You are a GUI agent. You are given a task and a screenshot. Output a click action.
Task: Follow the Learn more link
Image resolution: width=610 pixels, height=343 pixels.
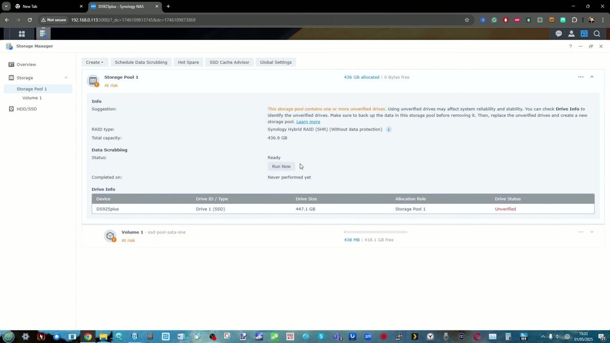(x=308, y=122)
